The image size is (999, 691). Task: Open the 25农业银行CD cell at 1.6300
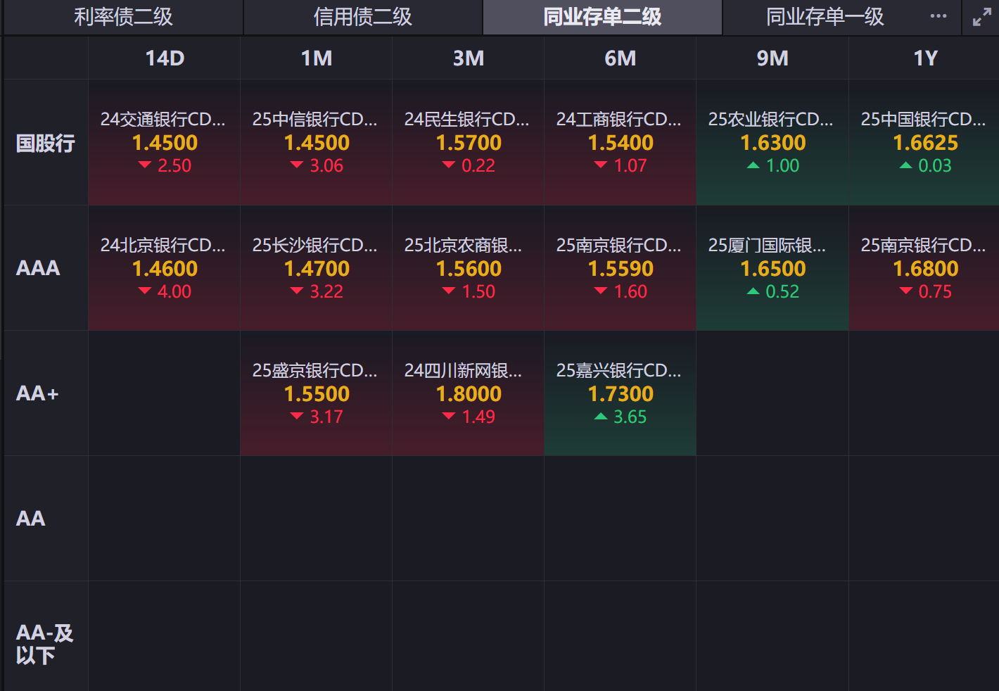[772, 143]
